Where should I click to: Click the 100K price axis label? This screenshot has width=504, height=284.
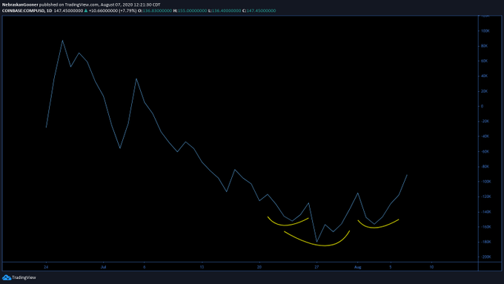(x=485, y=31)
